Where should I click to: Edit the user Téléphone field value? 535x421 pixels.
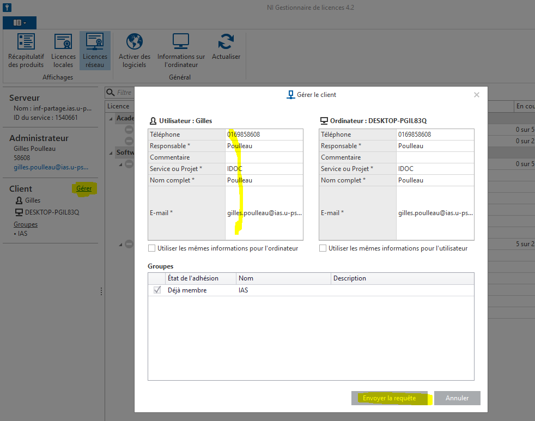pos(264,135)
